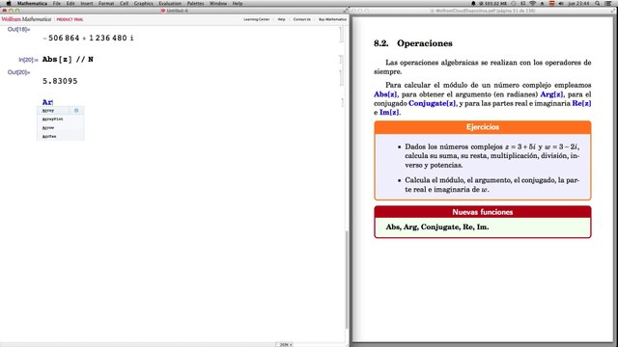This screenshot has height=347, width=618.
Task: Click the Ejercicios orange header in PDF
Action: pyautogui.click(x=483, y=127)
